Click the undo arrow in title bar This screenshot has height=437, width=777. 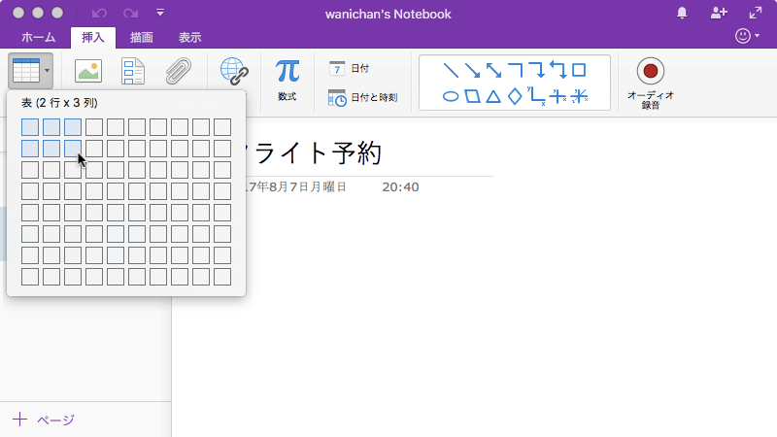click(99, 14)
